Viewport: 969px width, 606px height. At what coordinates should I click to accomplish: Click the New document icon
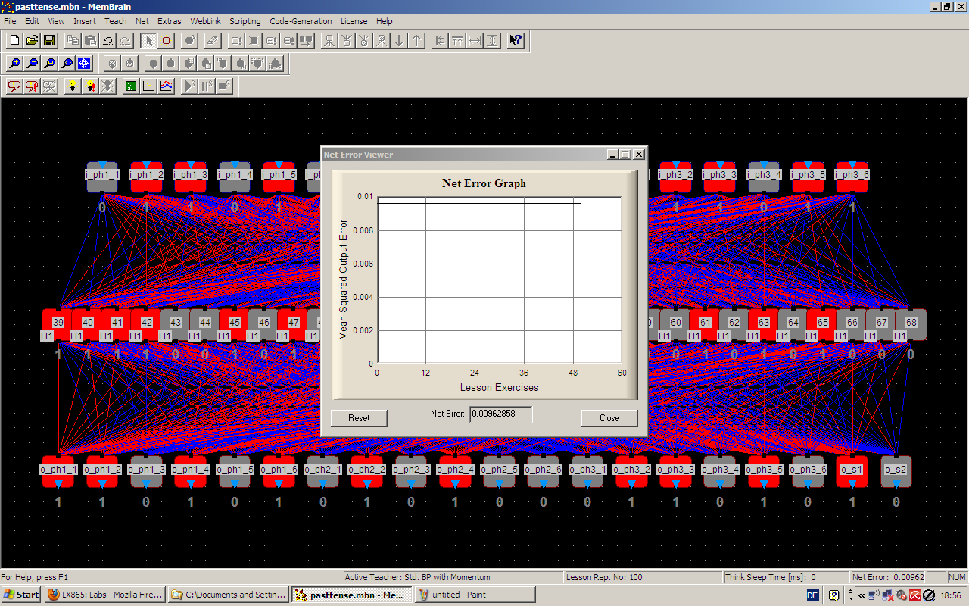(x=14, y=40)
